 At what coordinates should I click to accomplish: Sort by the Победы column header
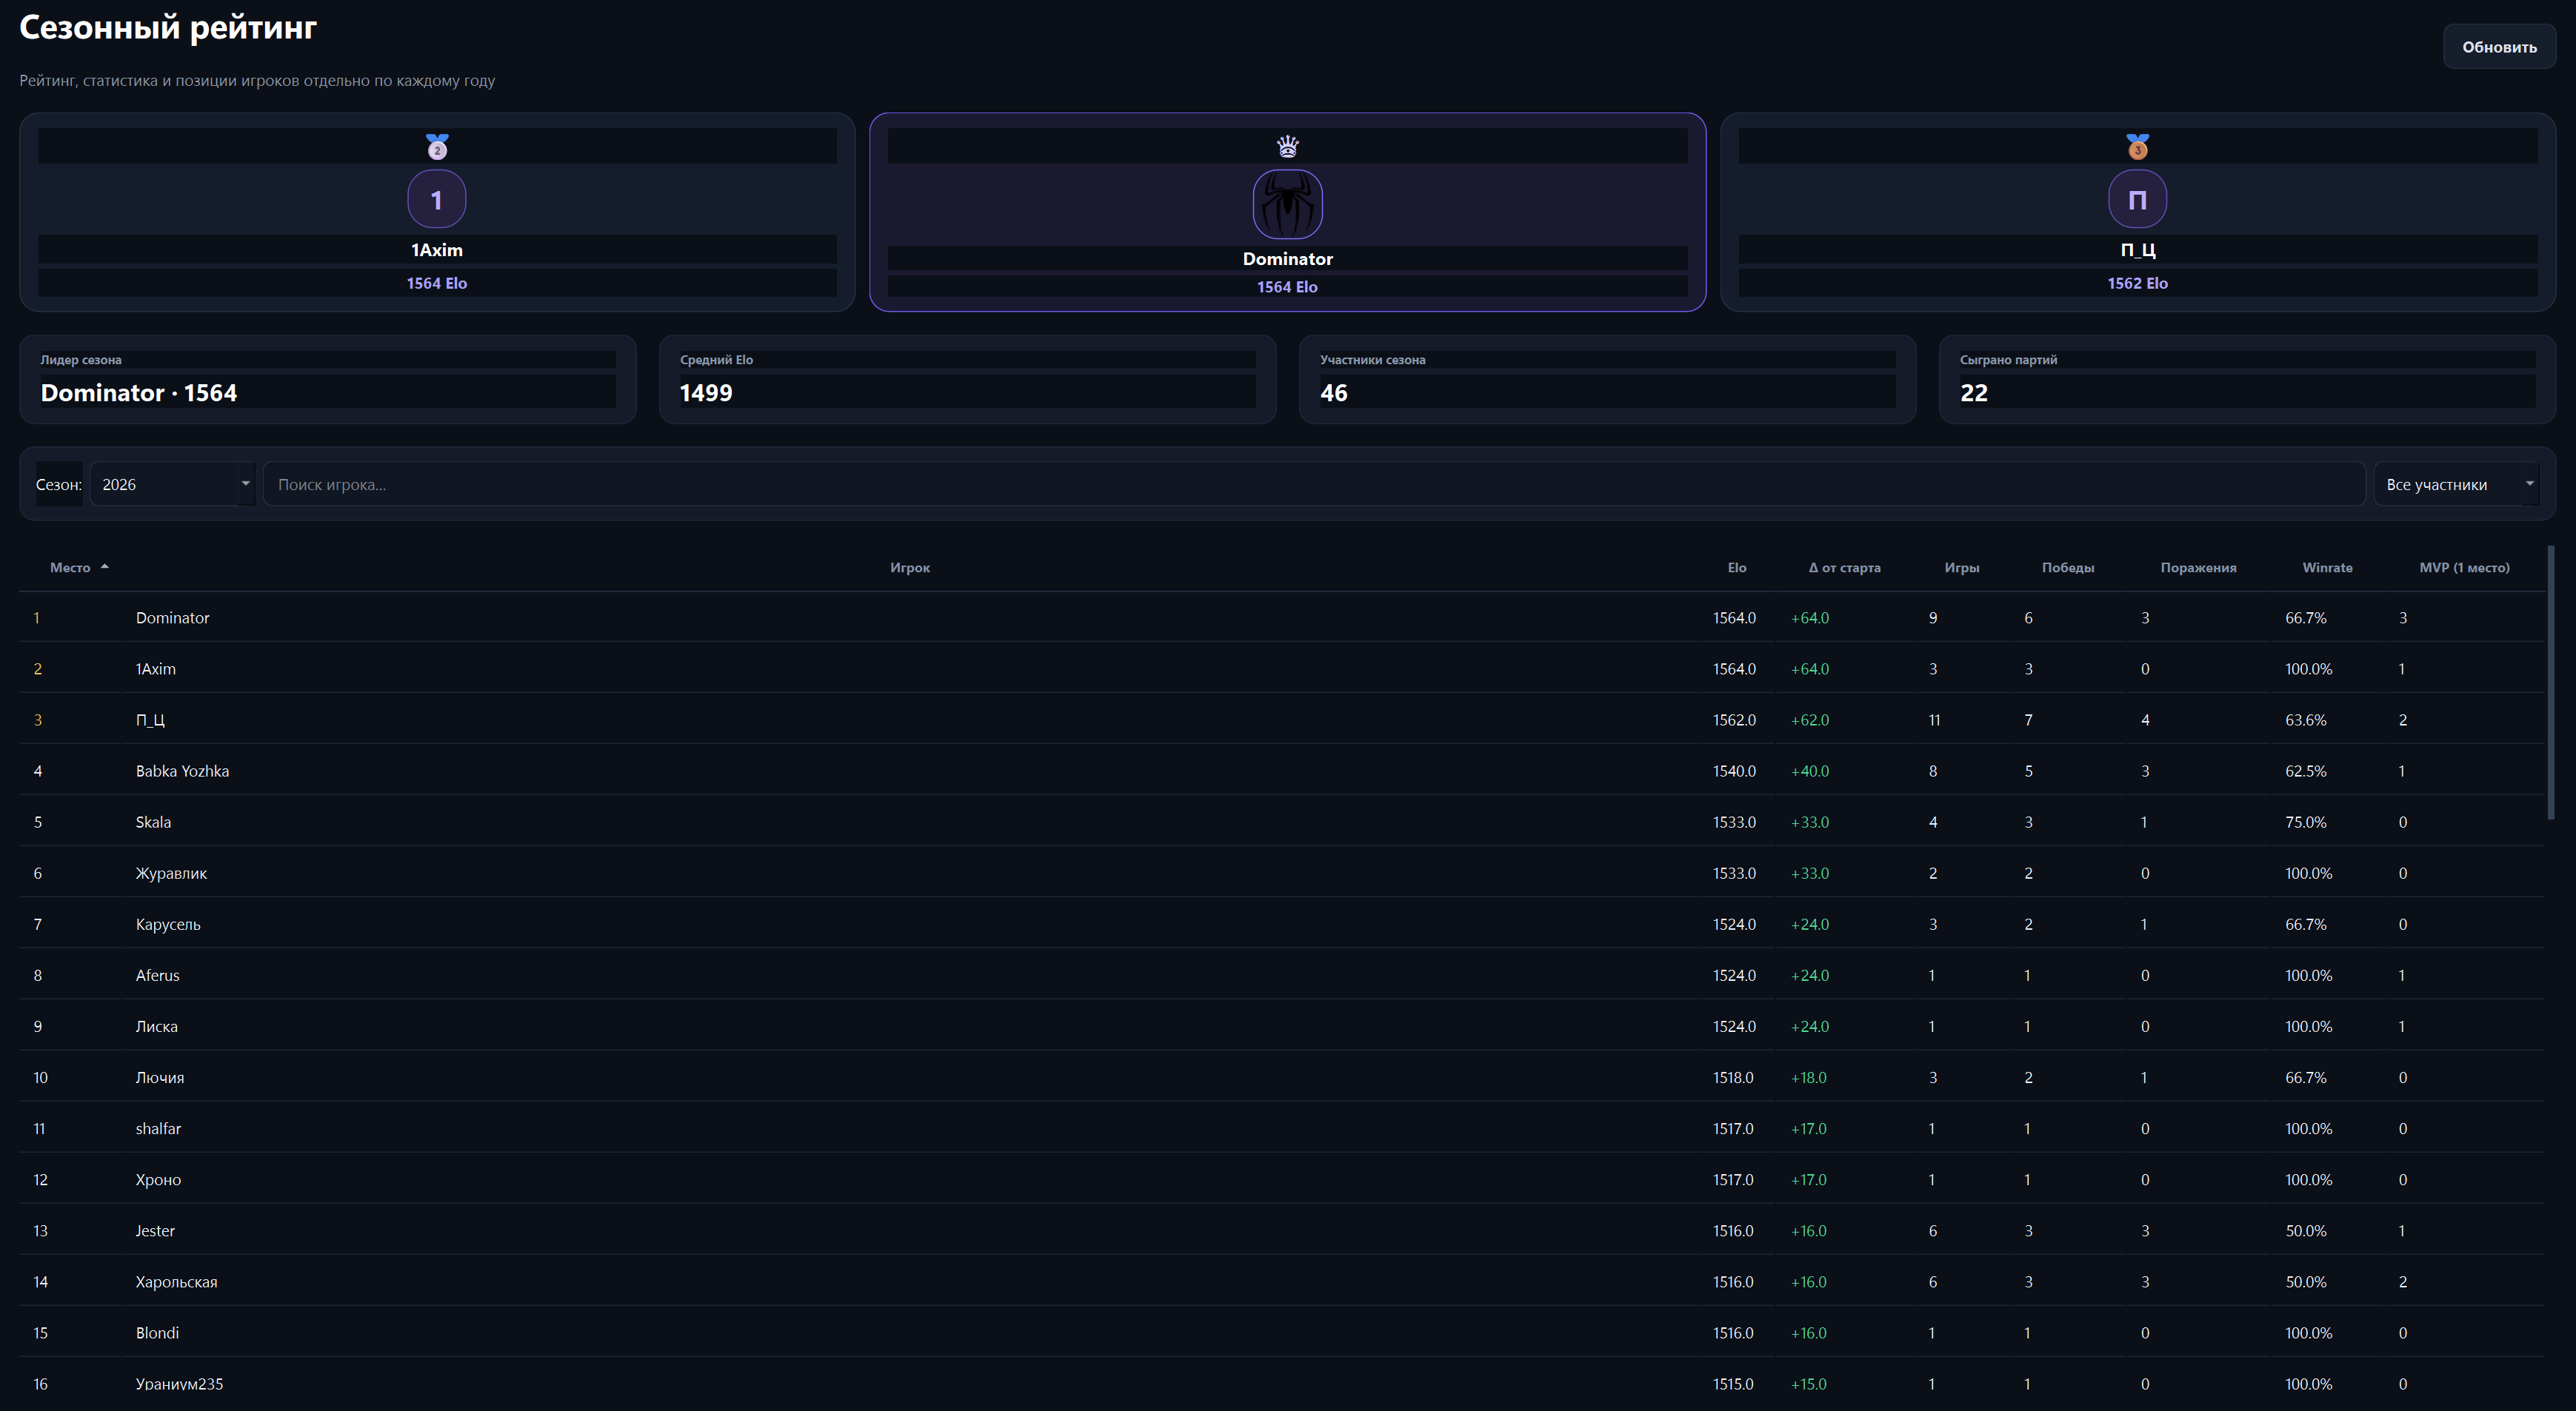pos(2067,568)
